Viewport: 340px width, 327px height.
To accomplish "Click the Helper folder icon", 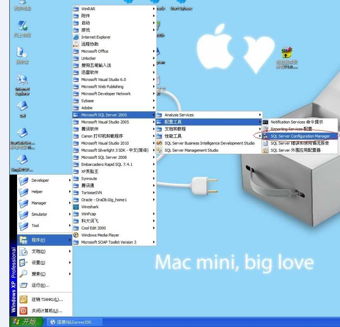I will pos(23,192).
